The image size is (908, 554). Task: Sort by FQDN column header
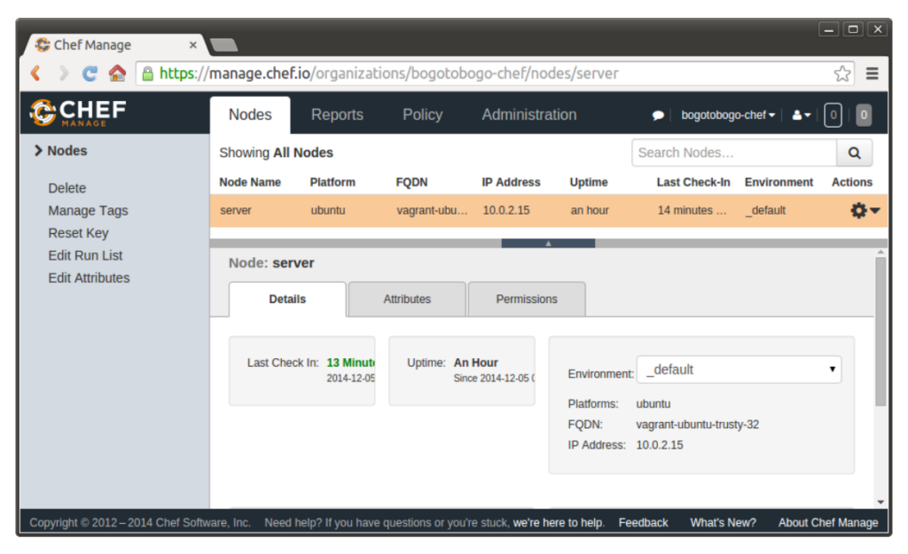[411, 183]
